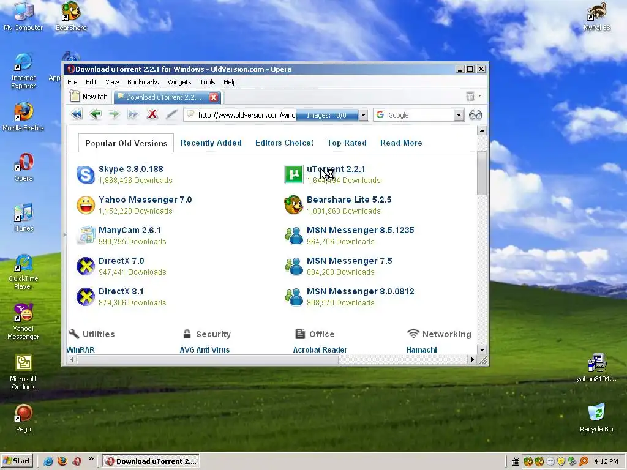Click the Yahoo Messenger smiley icon
Image resolution: width=627 pixels, height=470 pixels.
click(x=86, y=205)
